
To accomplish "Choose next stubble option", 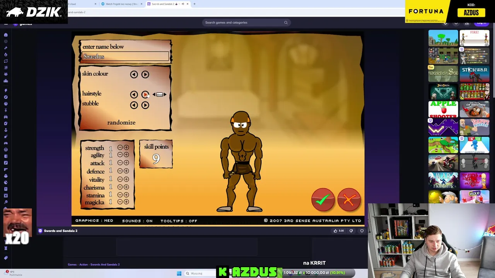I will pos(145,105).
